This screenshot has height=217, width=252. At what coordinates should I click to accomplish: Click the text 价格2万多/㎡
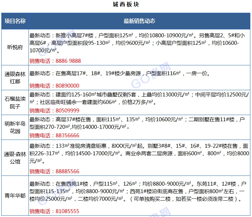tap(137, 102)
